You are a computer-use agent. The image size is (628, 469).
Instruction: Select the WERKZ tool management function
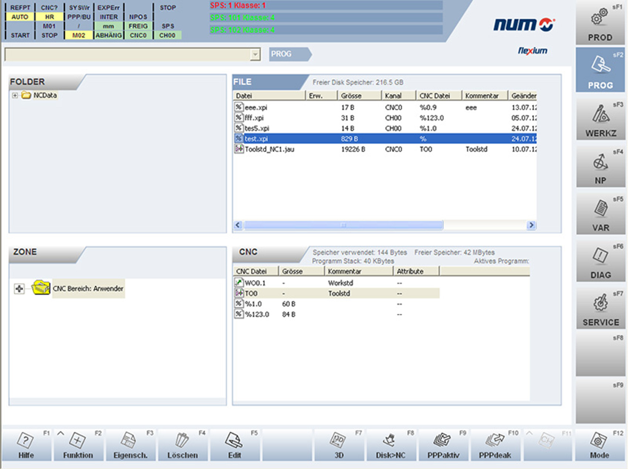(x=600, y=118)
